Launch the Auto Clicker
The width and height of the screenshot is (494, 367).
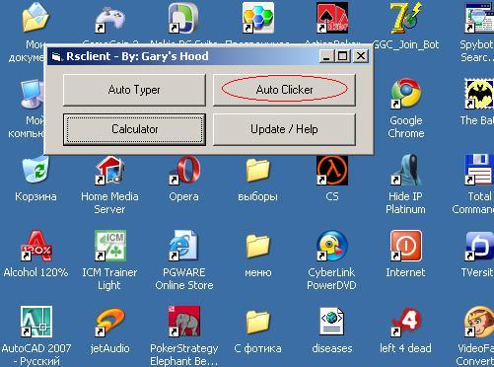(284, 90)
